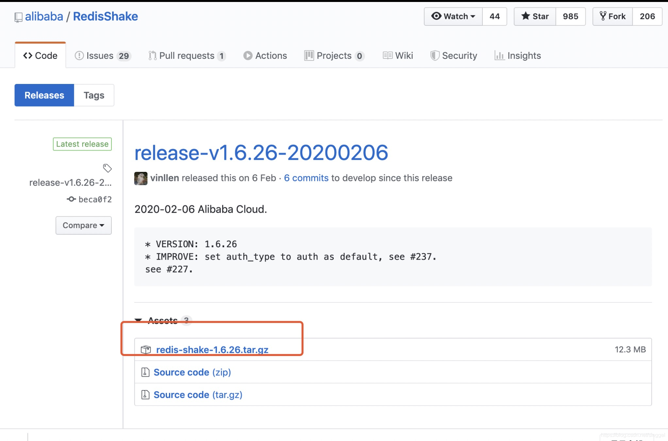The width and height of the screenshot is (668, 441).
Task: Select the Tags view
Action: click(x=94, y=95)
